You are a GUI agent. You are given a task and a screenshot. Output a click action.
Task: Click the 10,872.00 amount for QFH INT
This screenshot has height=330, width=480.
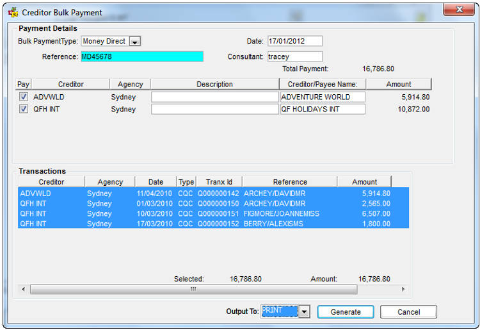pyautogui.click(x=413, y=109)
